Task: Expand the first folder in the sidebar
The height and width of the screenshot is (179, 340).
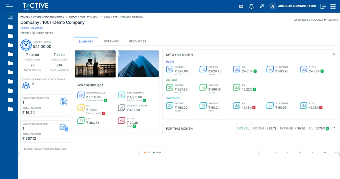Action: tap(10, 27)
